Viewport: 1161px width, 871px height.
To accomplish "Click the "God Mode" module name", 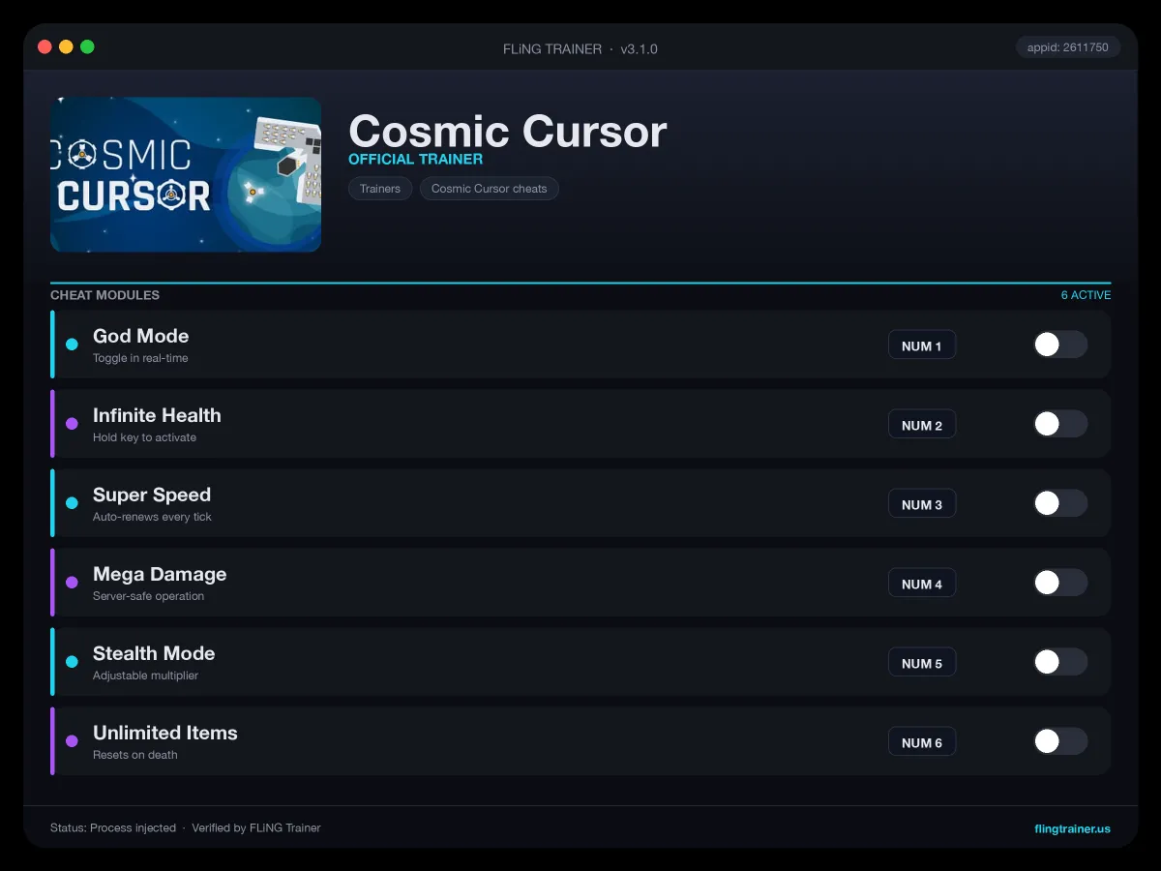I will 140,336.
